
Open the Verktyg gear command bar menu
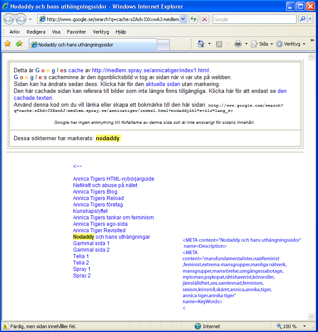(x=290, y=44)
